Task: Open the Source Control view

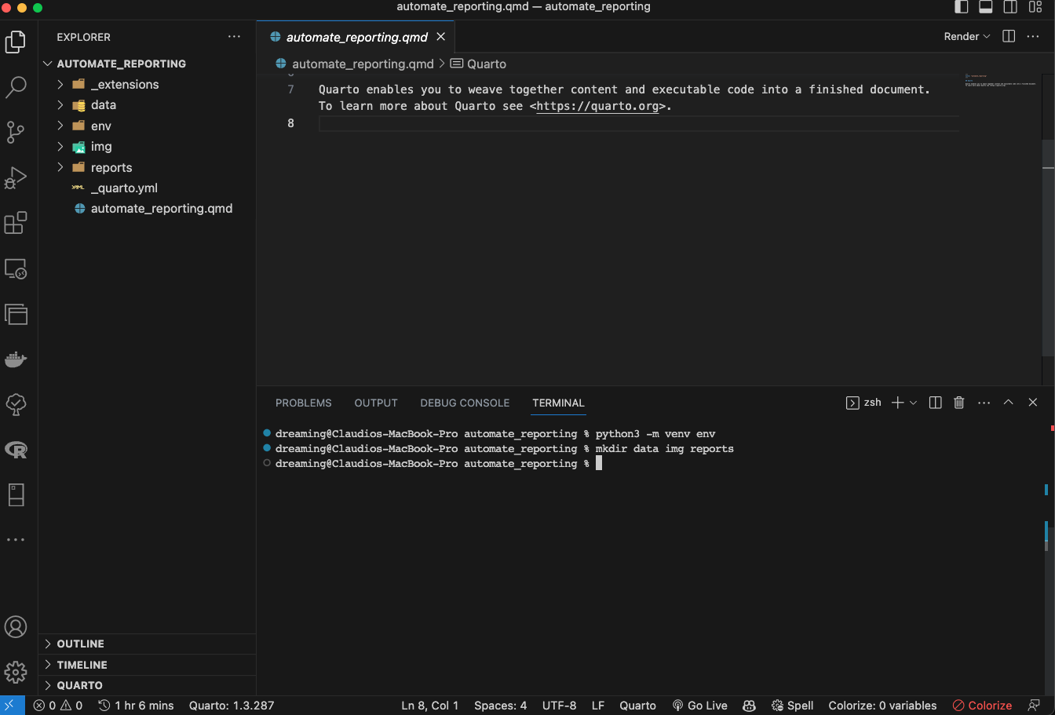Action: pyautogui.click(x=16, y=132)
